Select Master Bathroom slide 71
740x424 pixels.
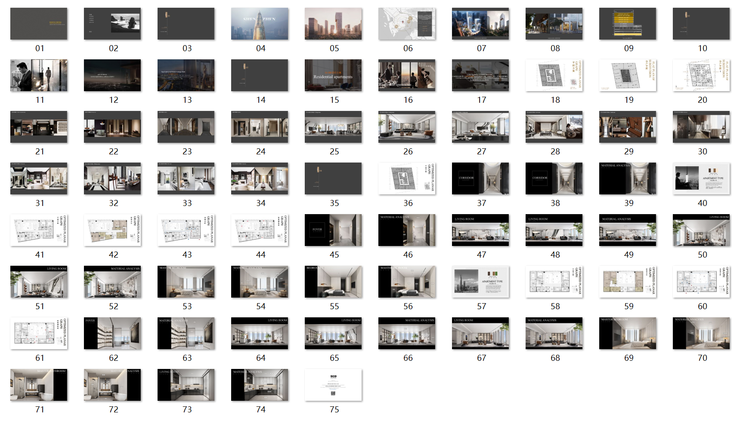39,385
